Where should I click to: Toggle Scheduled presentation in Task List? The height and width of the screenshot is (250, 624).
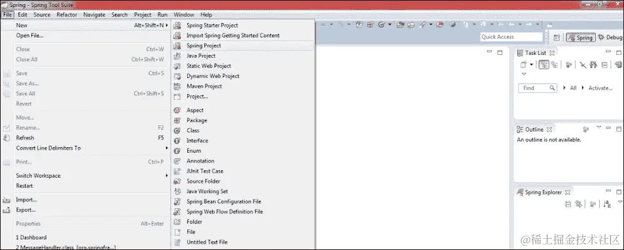554,65
